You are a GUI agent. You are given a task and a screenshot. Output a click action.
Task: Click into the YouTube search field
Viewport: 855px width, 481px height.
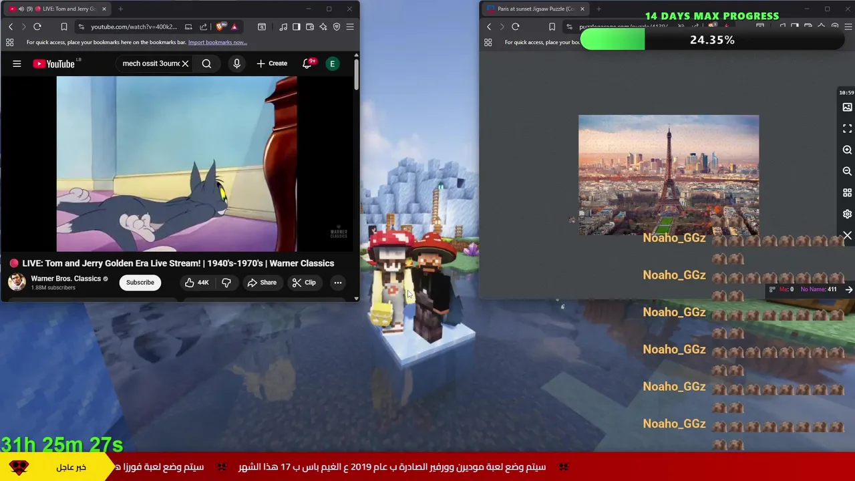(150, 63)
